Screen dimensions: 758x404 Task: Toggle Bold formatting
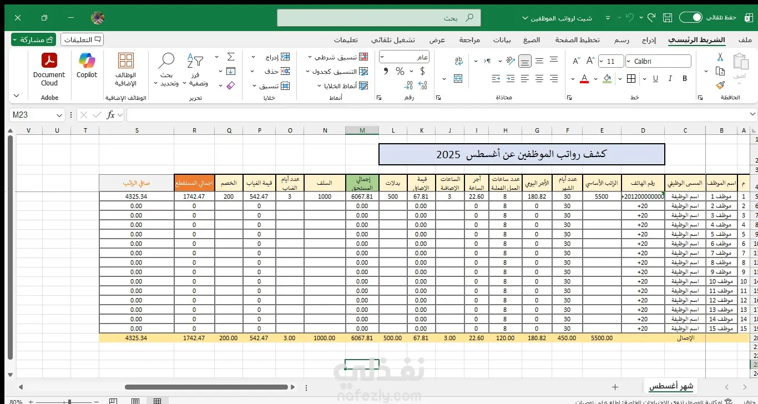pos(685,79)
